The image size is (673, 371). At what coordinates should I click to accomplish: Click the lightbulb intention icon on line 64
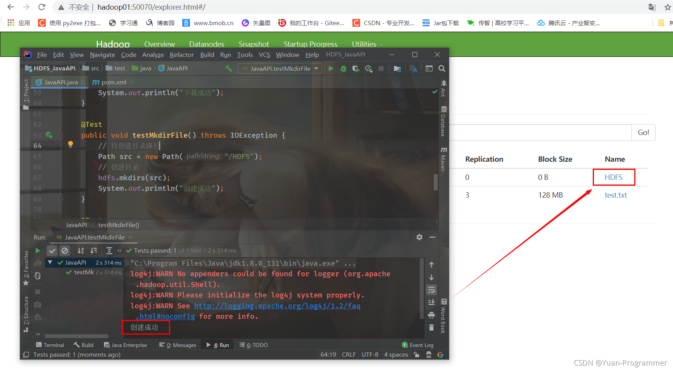coord(71,144)
